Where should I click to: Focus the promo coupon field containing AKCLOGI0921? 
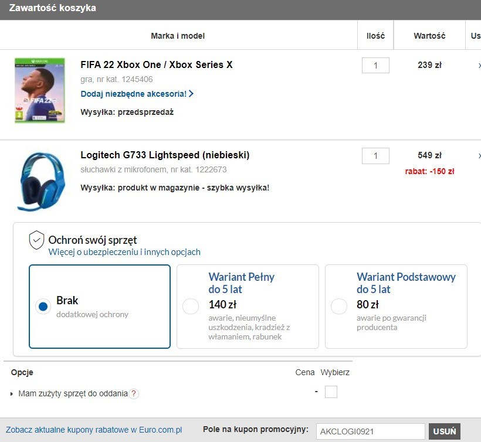click(371, 431)
